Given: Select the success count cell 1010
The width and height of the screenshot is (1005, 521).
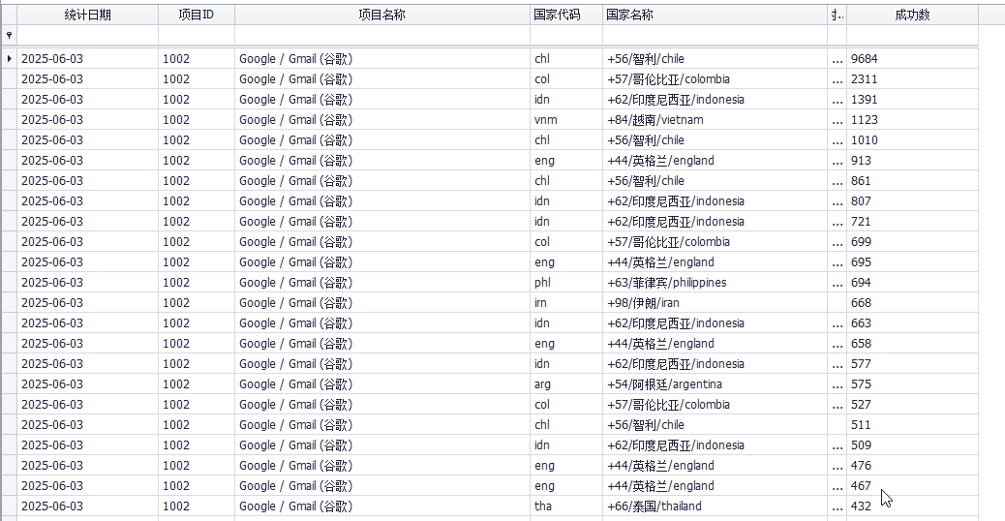Looking at the screenshot, I should pyautogui.click(x=912, y=140).
